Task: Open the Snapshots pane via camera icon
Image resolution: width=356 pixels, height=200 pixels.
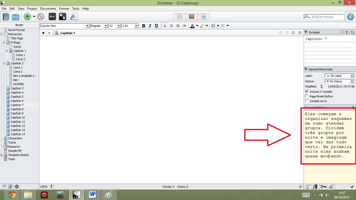Action: (x=331, y=186)
